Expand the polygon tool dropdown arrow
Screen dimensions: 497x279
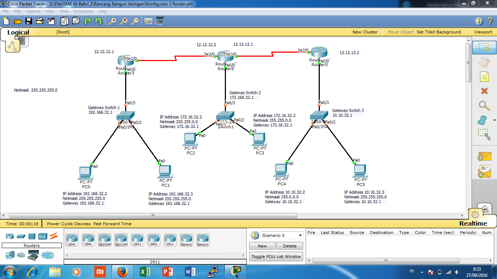pos(494,120)
